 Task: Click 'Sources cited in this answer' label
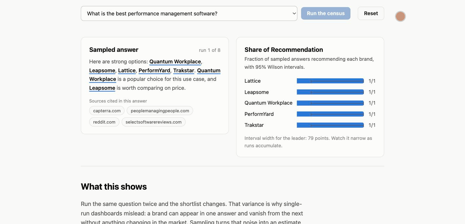pyautogui.click(x=118, y=101)
